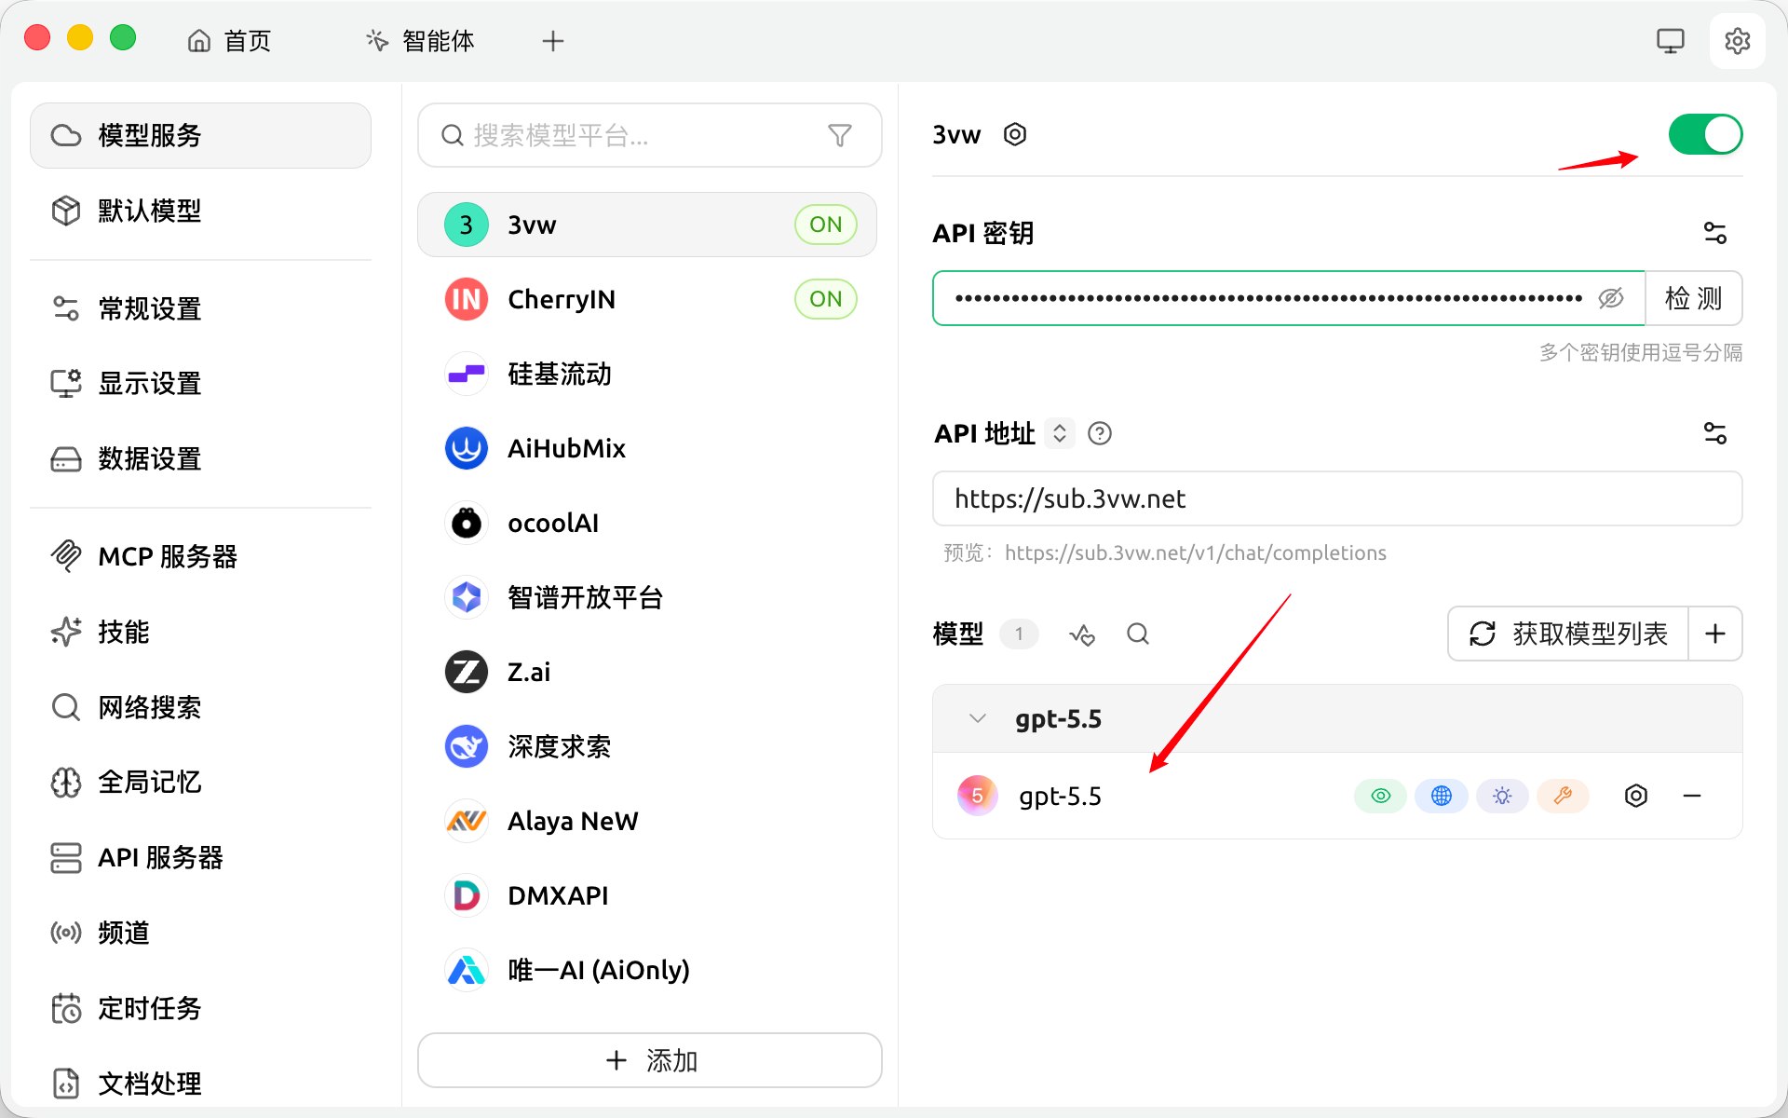
Task: Click the Alaya NeW provider logo
Action: pyautogui.click(x=466, y=821)
